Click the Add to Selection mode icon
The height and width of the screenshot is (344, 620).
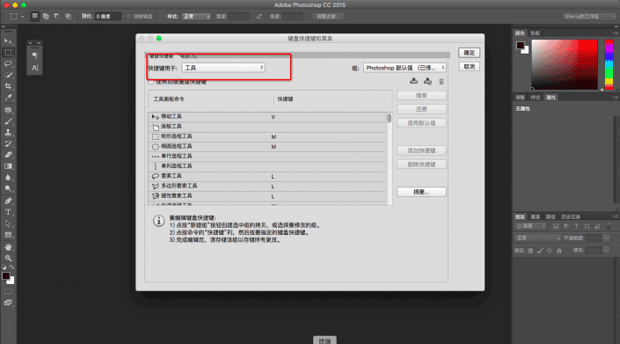click(x=46, y=16)
